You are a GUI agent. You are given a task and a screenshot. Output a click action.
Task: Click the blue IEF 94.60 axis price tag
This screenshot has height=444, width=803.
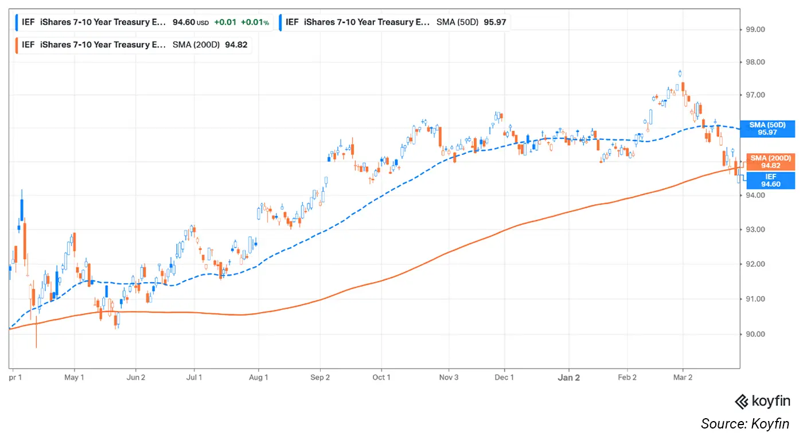[x=770, y=181]
